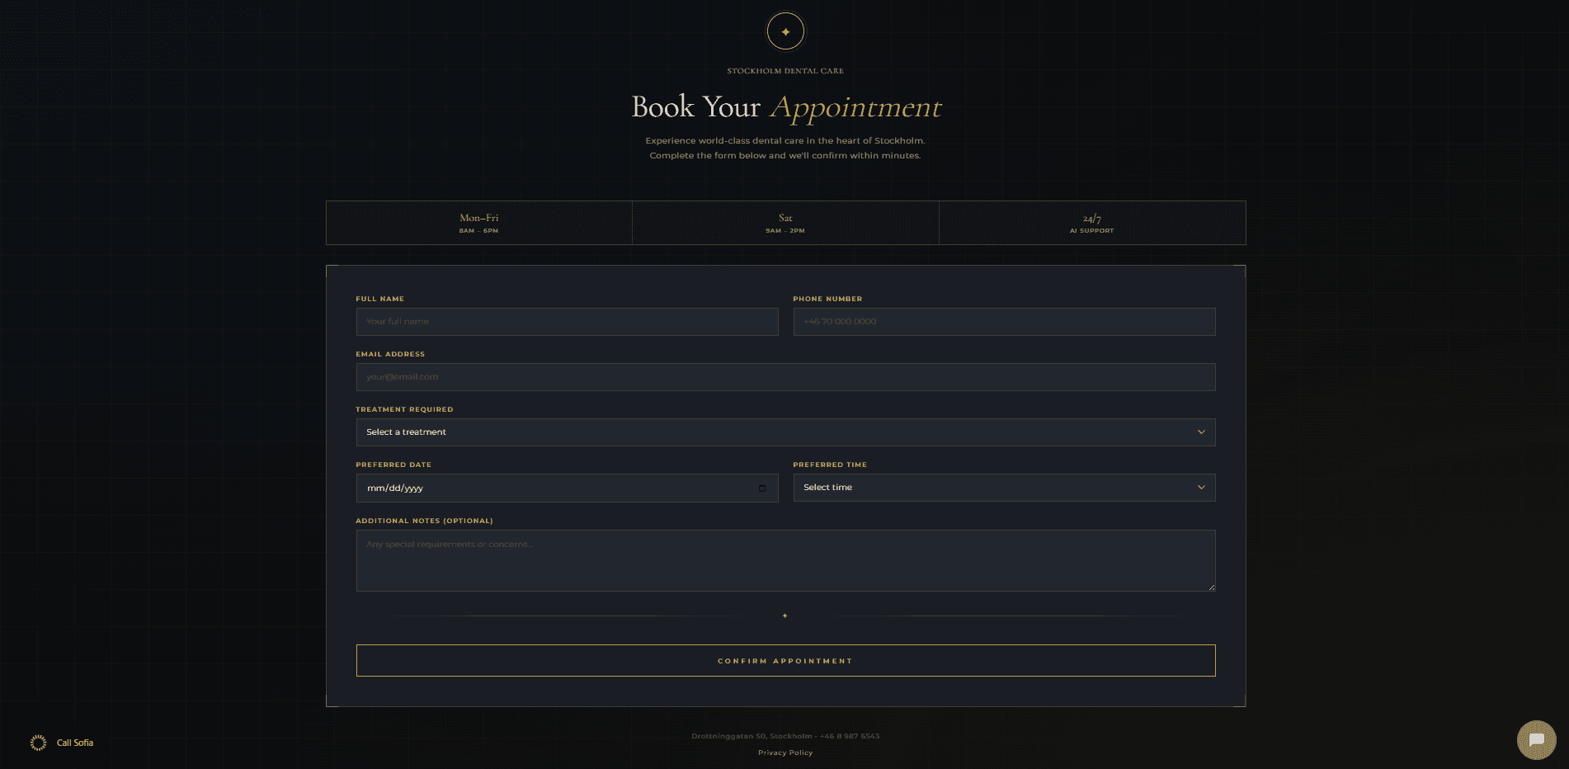Open the Privacy Policy link
Viewport: 1569px width, 769px height.
click(785, 752)
